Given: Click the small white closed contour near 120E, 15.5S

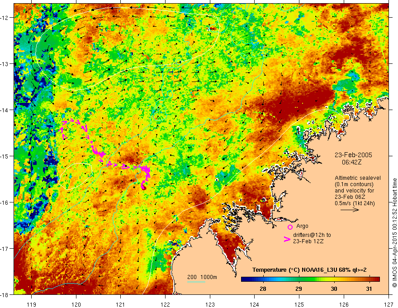Looking at the screenshot, I should (76, 176).
